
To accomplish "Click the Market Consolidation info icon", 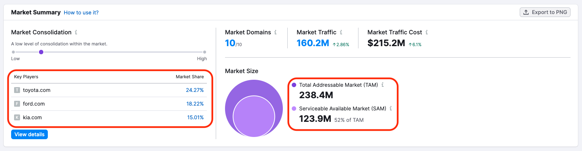I will tap(76, 32).
